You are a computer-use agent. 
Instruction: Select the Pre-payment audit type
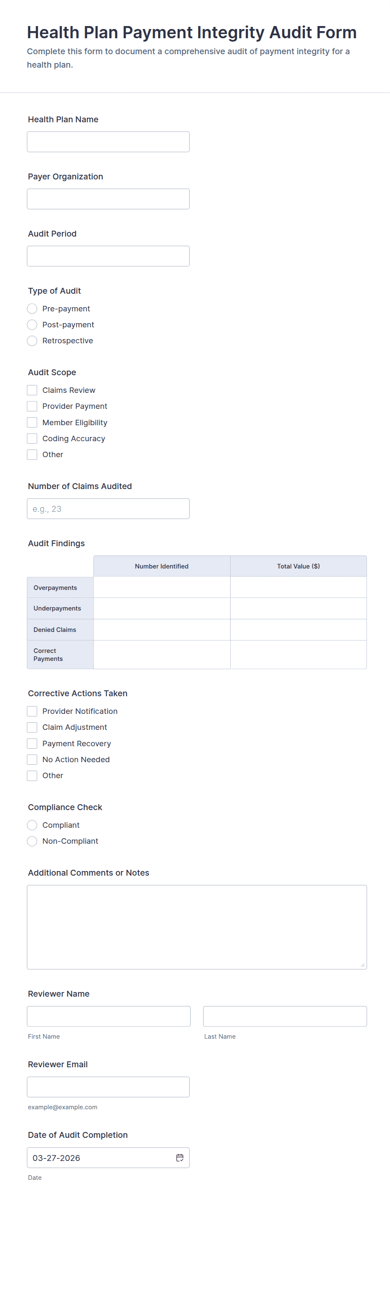(32, 309)
